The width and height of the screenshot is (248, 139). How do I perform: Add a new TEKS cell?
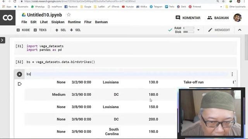click(x=40, y=30)
